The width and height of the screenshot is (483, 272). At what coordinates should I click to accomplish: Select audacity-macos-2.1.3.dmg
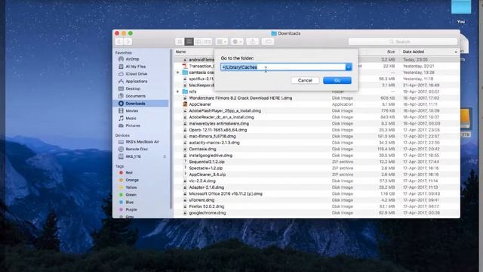coord(317,143)
